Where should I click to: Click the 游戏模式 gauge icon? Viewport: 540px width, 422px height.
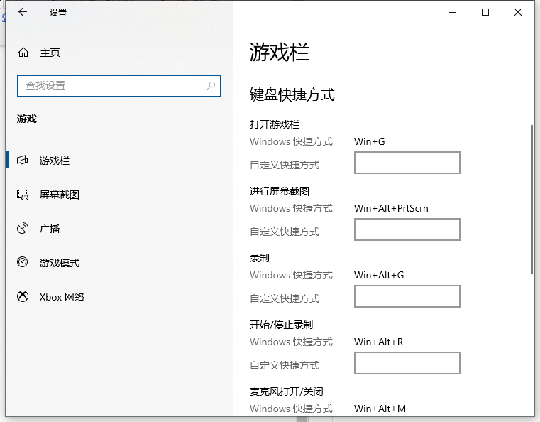[23, 263]
